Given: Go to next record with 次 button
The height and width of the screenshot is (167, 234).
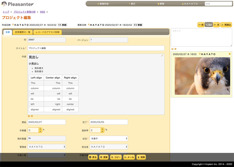Looking at the screenshot, I should pyautogui.click(x=216, y=25).
